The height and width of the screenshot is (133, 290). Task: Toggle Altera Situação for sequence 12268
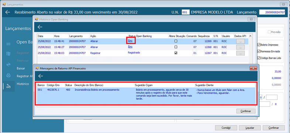pyautogui.click(x=176, y=47)
